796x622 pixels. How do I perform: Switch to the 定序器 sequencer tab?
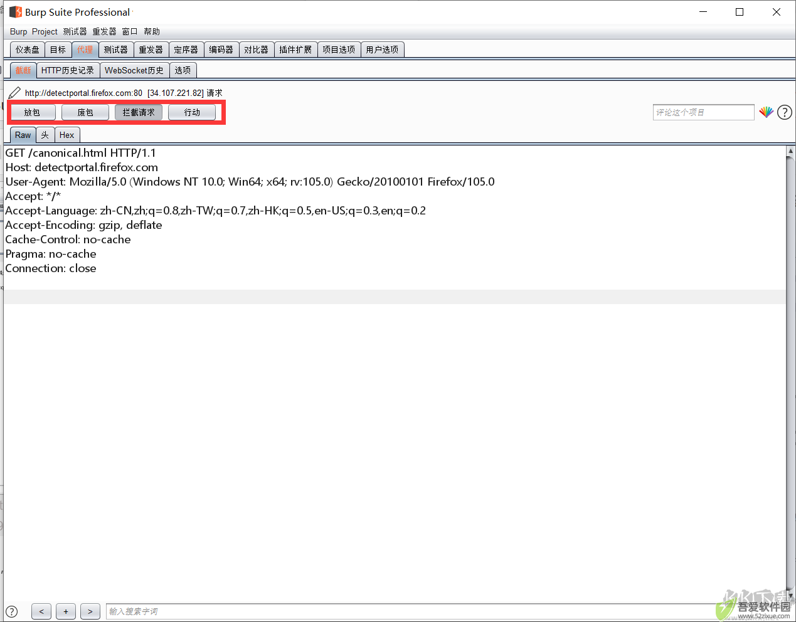click(x=186, y=50)
